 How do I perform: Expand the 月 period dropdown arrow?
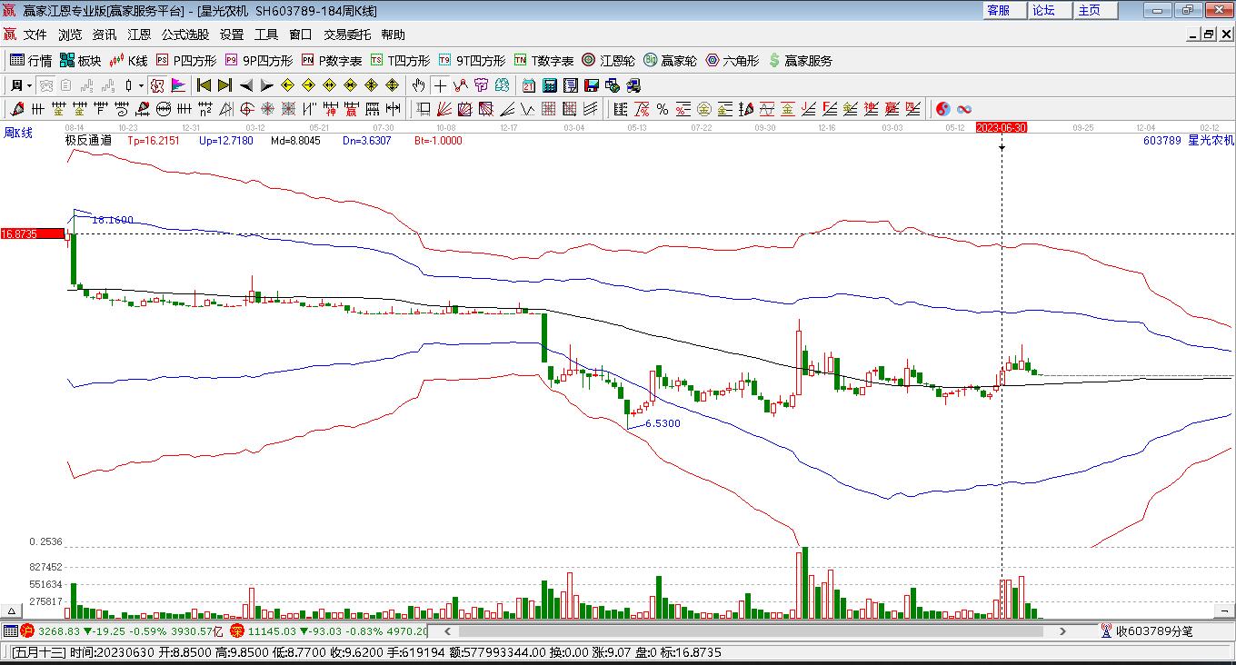point(29,86)
